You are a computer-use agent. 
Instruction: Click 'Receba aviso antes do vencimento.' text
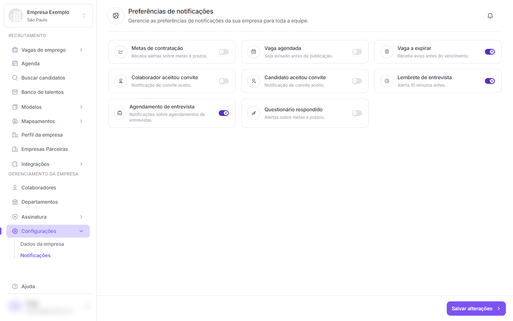(x=433, y=56)
